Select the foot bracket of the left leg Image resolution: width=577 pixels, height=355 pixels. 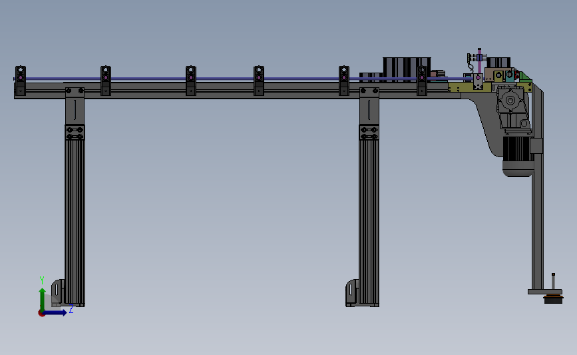pos(58,293)
